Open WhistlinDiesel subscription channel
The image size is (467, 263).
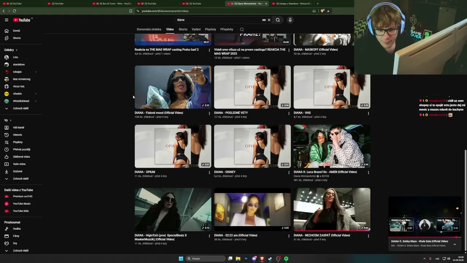pyautogui.click(x=22, y=101)
